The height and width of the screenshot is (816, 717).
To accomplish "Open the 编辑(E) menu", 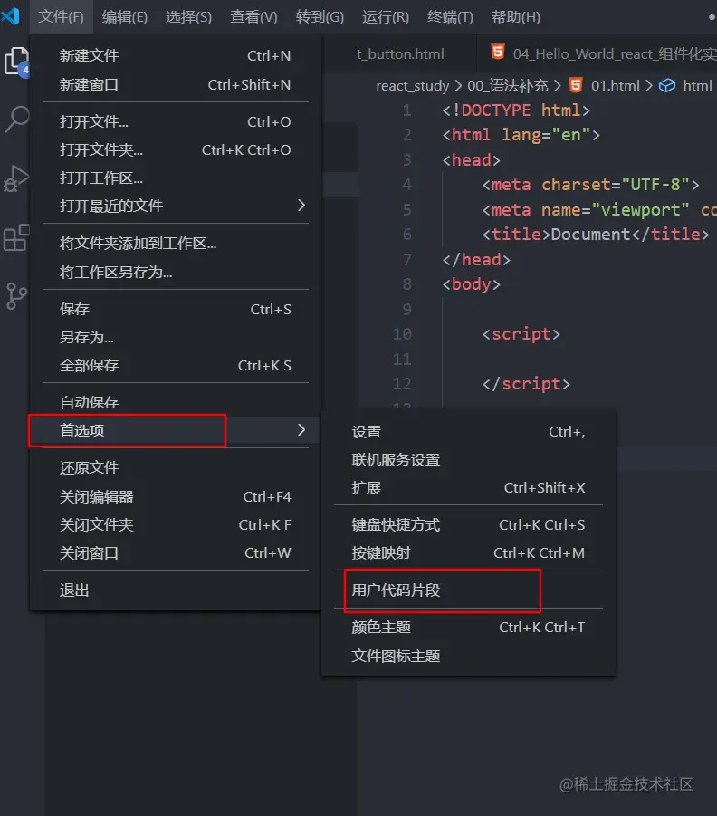I will click(x=125, y=16).
